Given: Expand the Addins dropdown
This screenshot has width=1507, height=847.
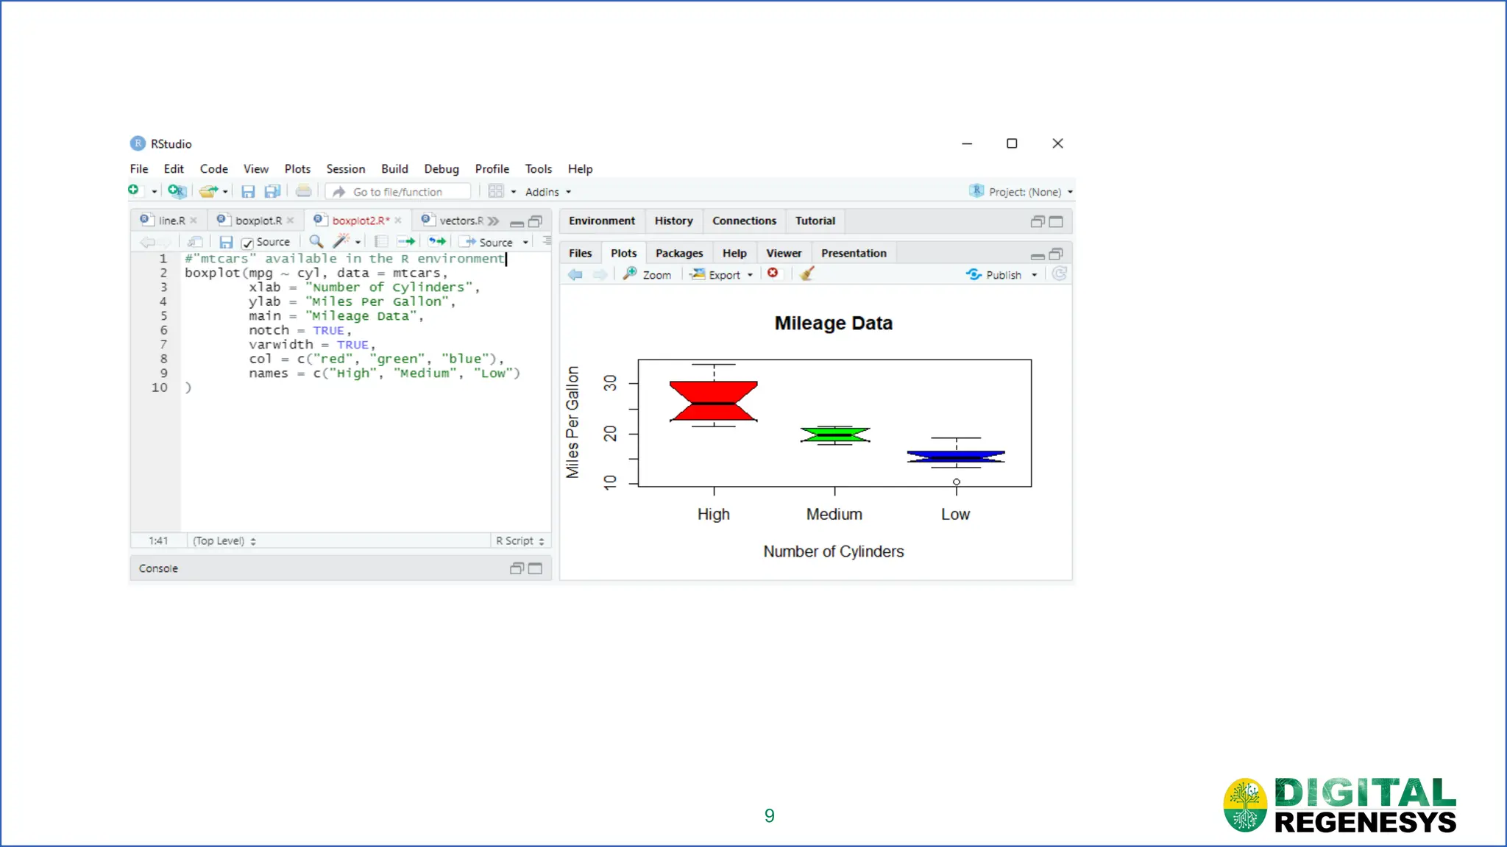Looking at the screenshot, I should (547, 192).
